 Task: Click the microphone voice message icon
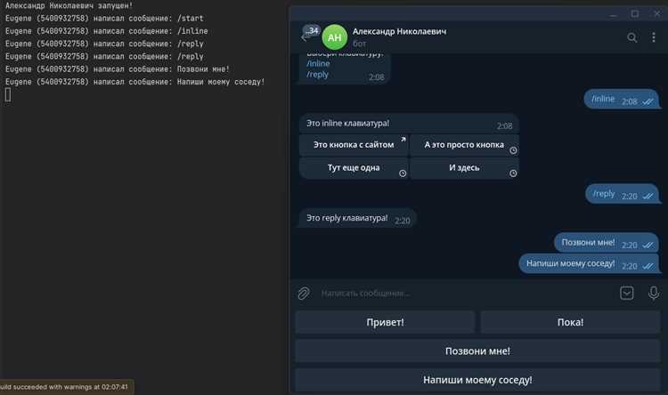coord(654,293)
